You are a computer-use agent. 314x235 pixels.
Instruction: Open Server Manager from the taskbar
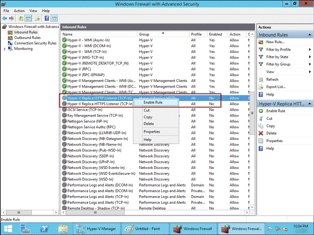[25, 229]
